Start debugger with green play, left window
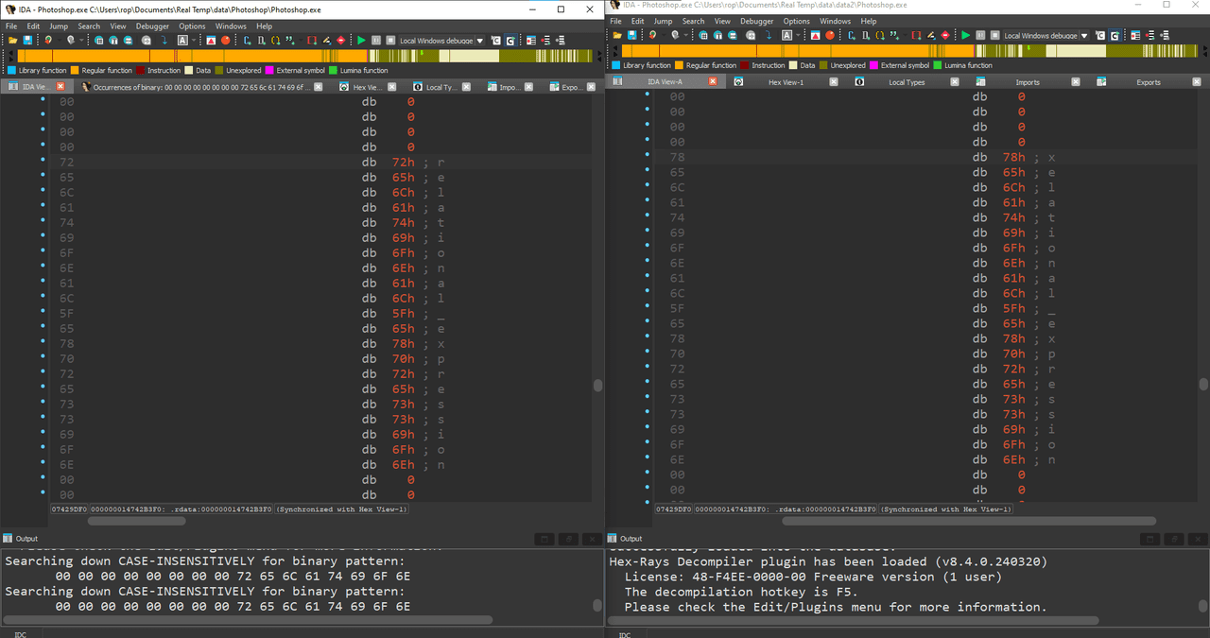The width and height of the screenshot is (1210, 638). click(x=361, y=41)
